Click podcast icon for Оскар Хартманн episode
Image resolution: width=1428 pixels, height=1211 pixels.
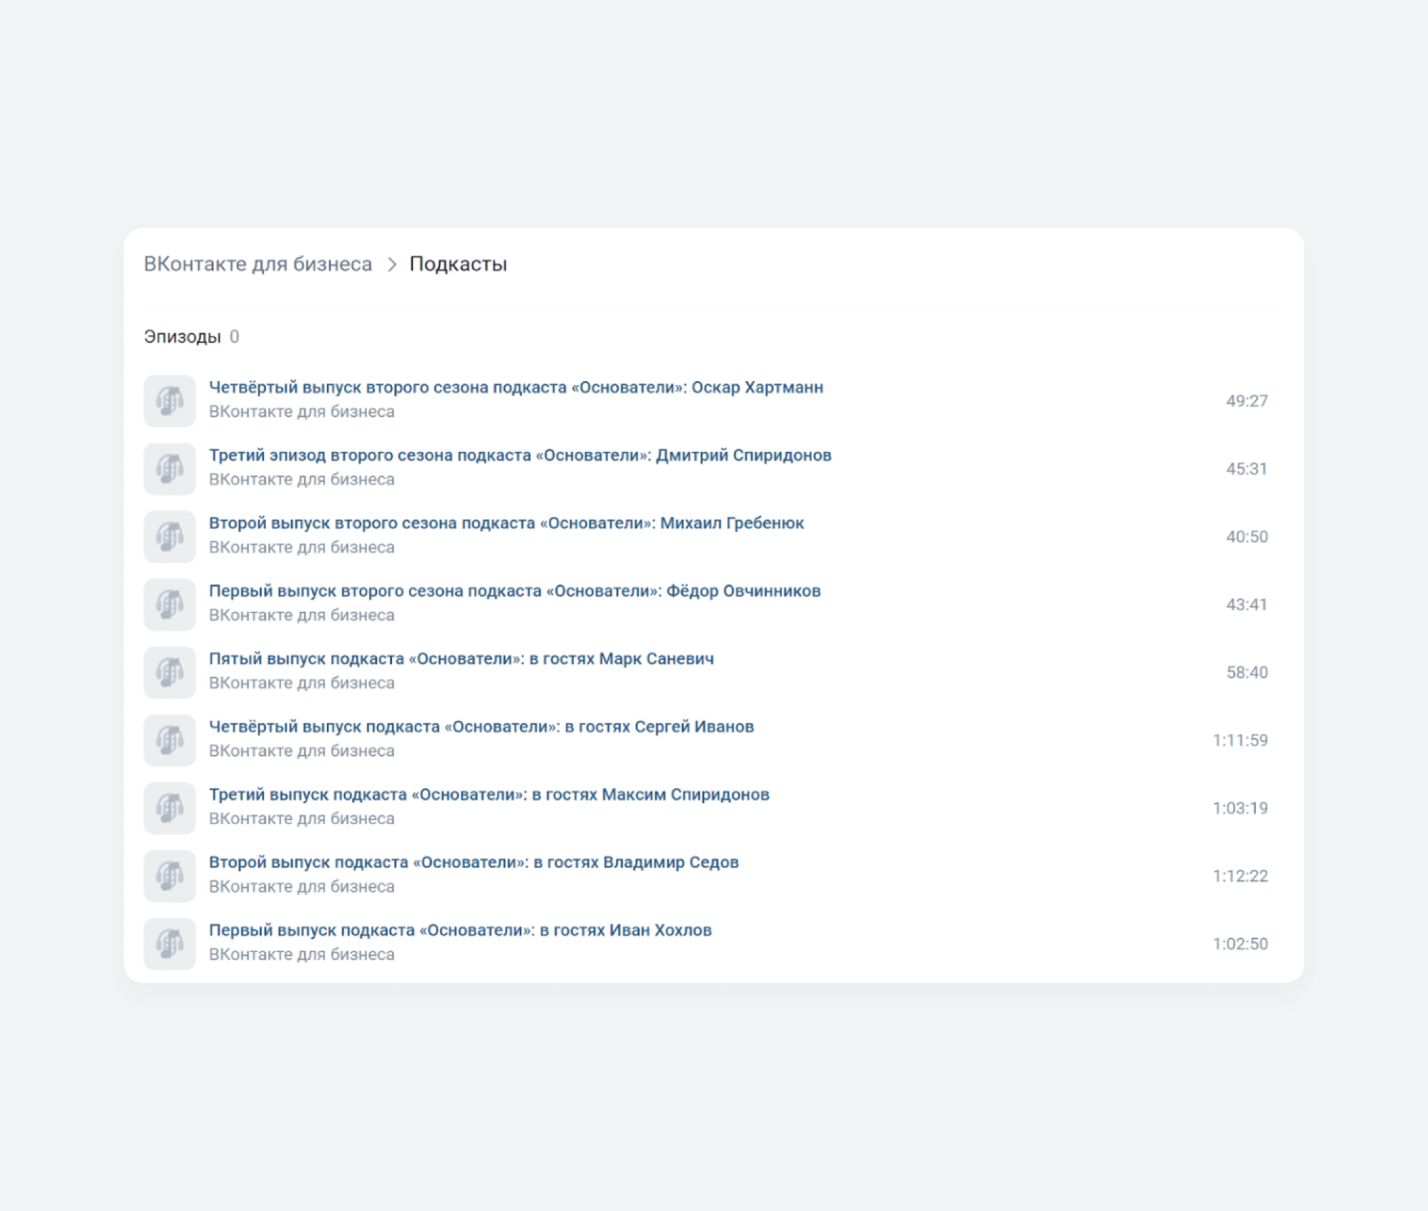tap(170, 400)
